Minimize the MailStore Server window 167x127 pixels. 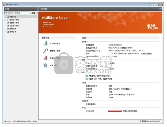151,5
